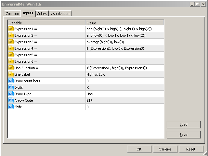
Task: Click the string icon next to Line Function
Action: click(11, 68)
